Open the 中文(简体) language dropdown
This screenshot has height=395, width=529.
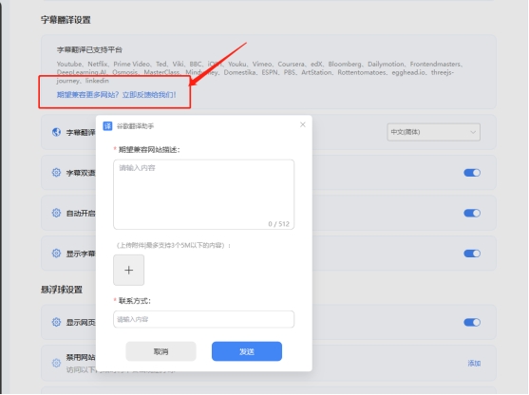click(433, 132)
